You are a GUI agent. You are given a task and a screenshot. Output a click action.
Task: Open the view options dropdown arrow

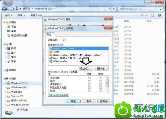tap(146, 15)
